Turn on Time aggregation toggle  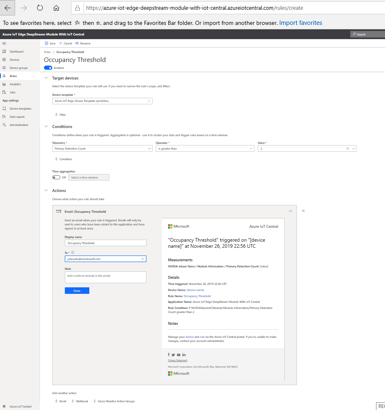click(56, 177)
